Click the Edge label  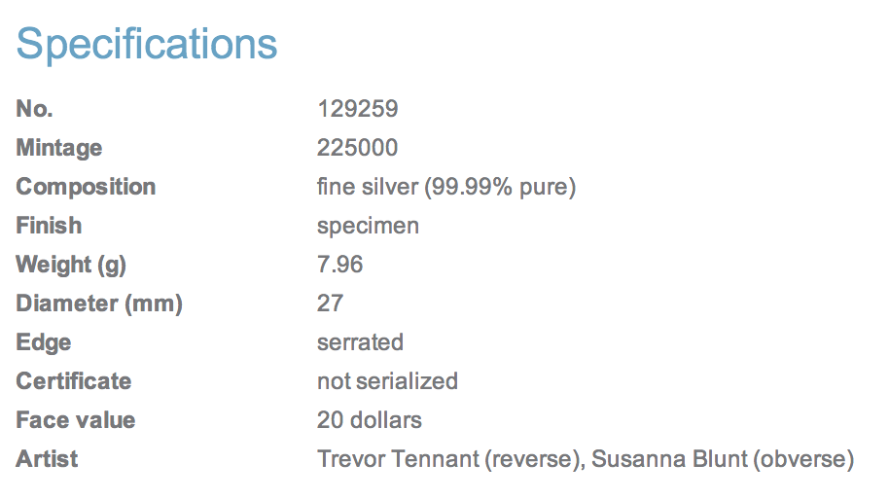pos(44,342)
